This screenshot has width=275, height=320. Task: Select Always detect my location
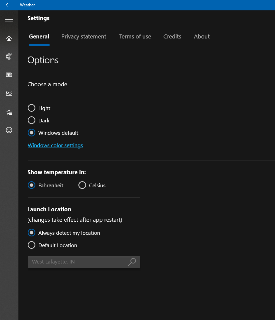pyautogui.click(x=32, y=233)
